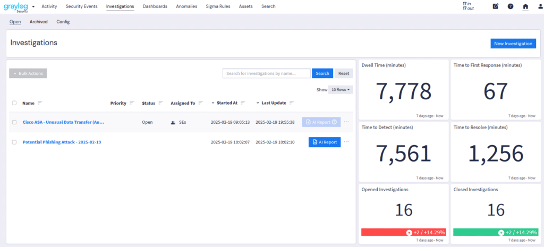Open the Bulk Actions dropdown
Screen dimensions: 544x247
coord(28,73)
